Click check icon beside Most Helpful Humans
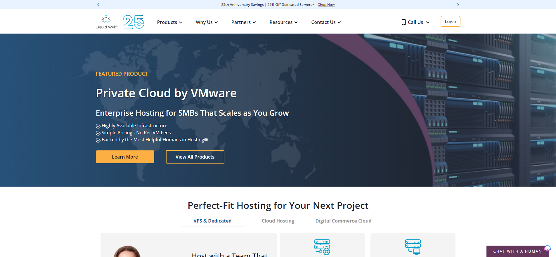 tap(98, 140)
